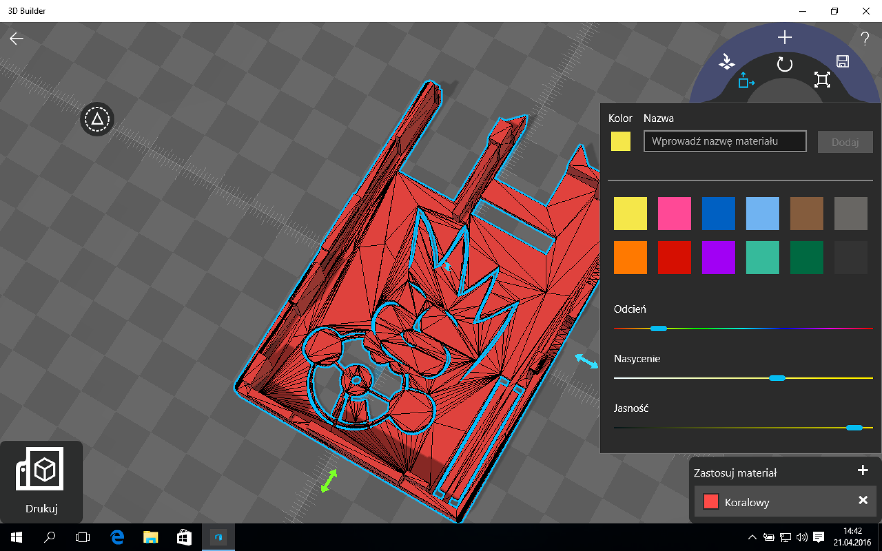Image resolution: width=882 pixels, height=551 pixels.
Task: Pick the dark blue palette swatch
Action: tap(718, 214)
